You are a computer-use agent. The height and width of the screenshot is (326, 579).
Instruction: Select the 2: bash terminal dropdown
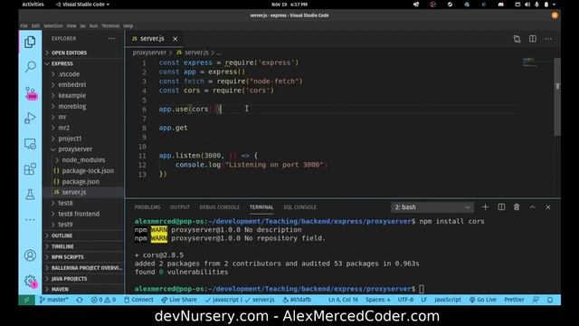432,207
